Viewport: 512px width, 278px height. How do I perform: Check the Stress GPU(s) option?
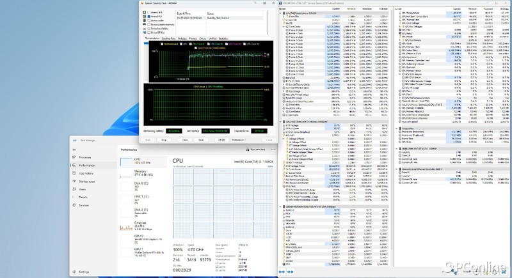[x=147, y=33]
